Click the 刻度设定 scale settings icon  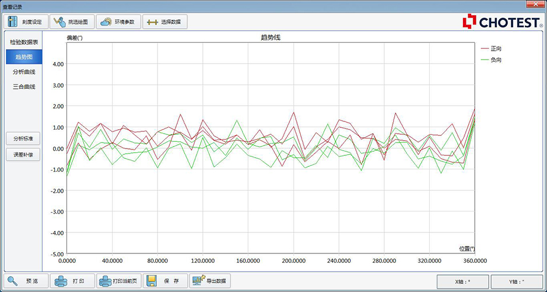[13, 22]
